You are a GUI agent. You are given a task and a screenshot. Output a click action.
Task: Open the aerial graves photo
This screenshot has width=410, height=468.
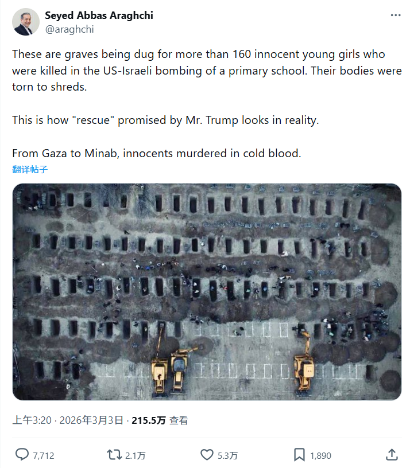tap(207, 291)
